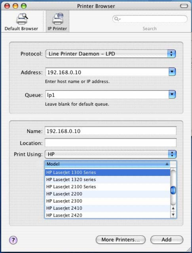Select HP LaserJet 1320 series model
192x253 pixels.
coord(107,180)
